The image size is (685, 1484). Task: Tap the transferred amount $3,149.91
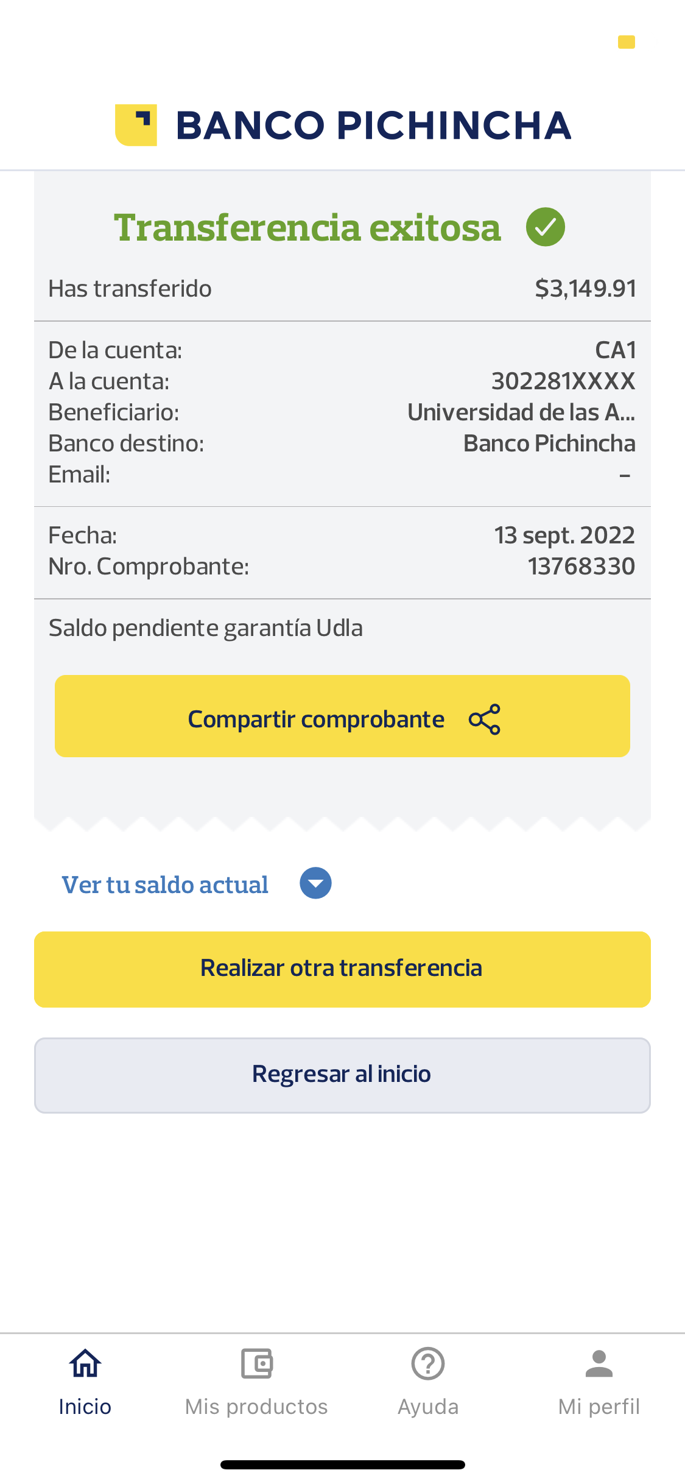point(586,288)
